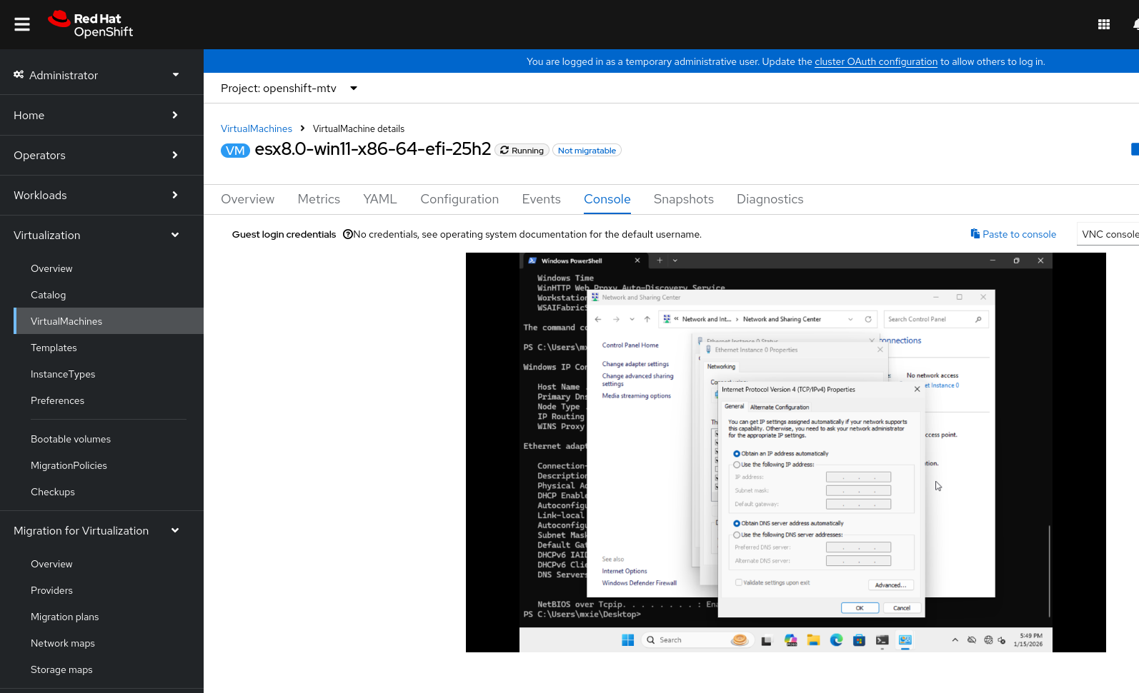Click Cancel in the IPv4 Properties dialog
This screenshot has height=693, width=1139.
point(902,608)
